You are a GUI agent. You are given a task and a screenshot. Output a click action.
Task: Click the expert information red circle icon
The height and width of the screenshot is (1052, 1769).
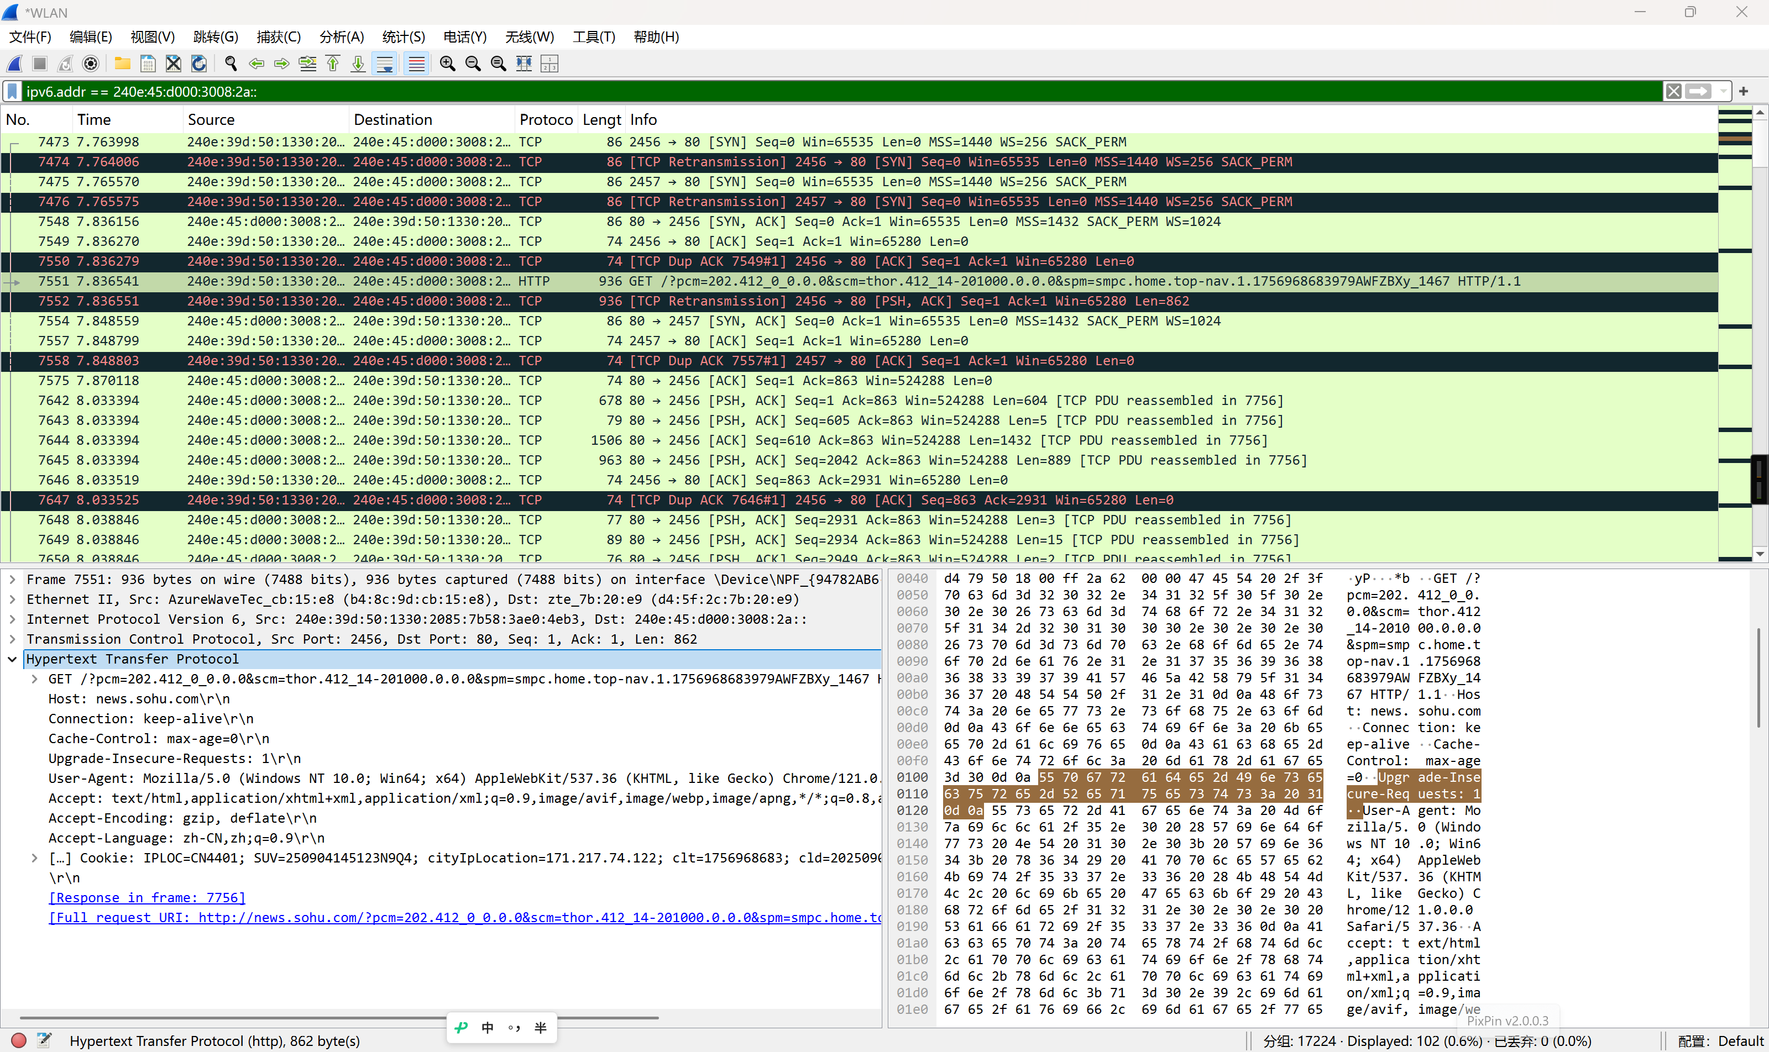[19, 1040]
